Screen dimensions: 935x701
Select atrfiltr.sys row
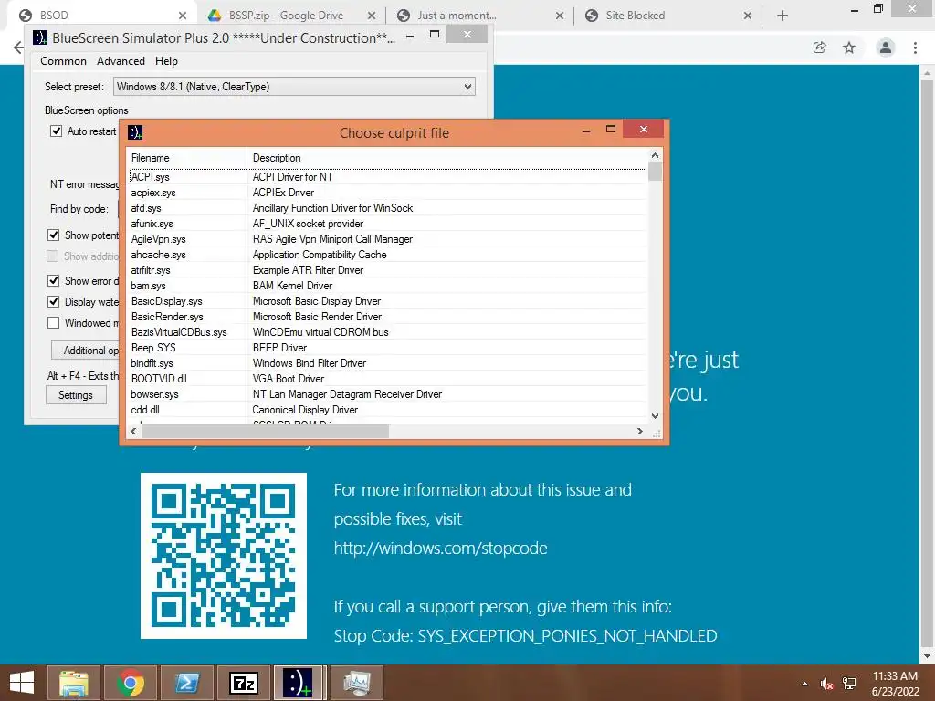[x=387, y=270]
